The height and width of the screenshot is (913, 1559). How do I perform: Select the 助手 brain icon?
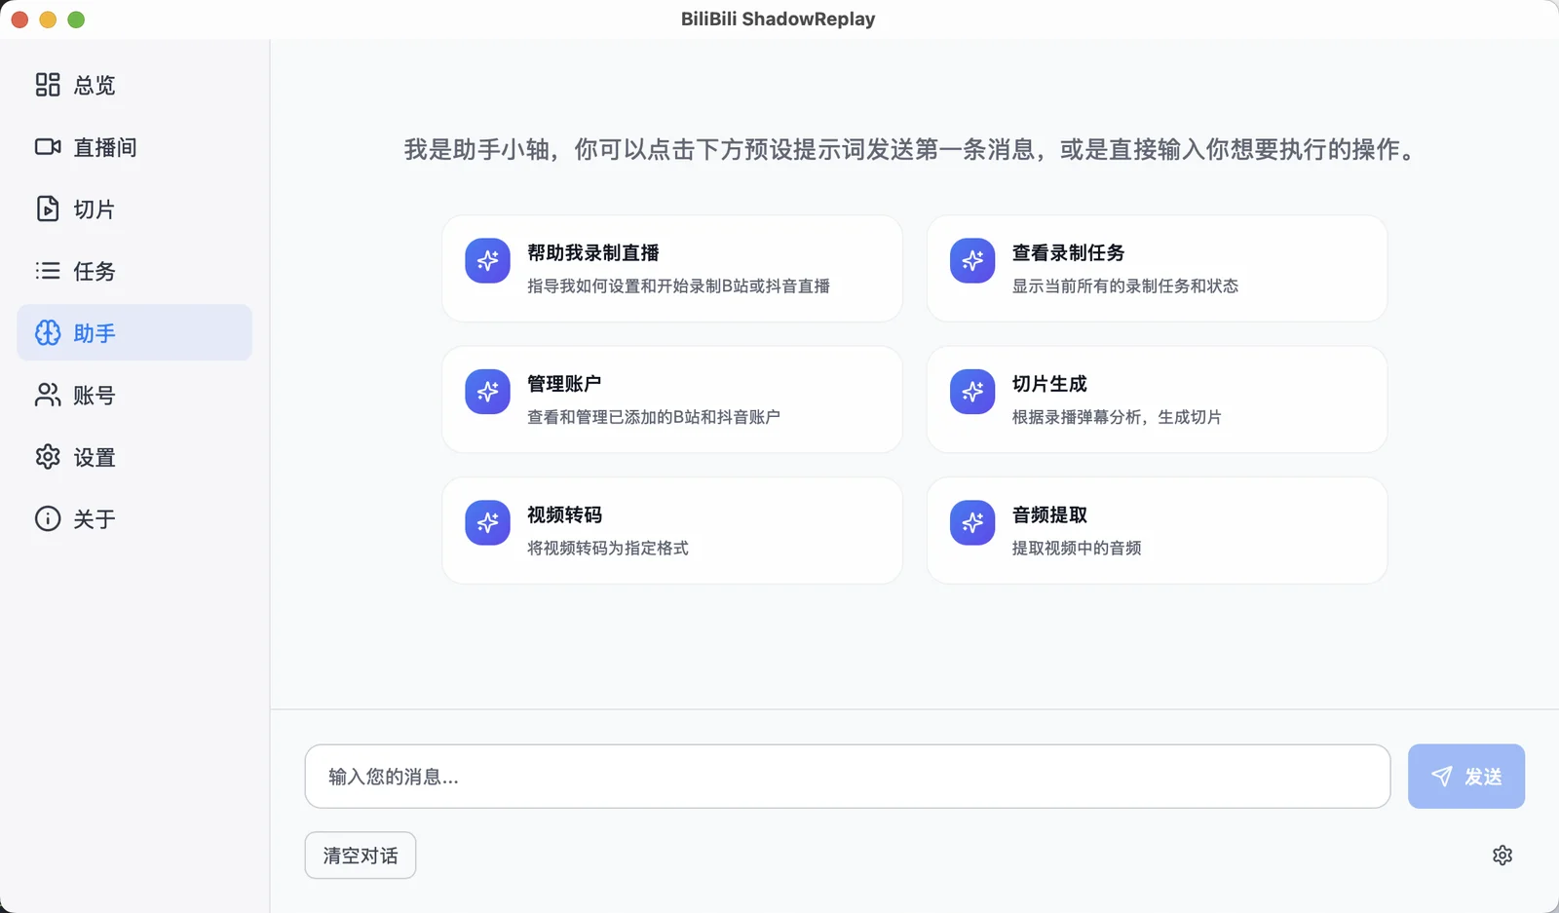pos(48,333)
